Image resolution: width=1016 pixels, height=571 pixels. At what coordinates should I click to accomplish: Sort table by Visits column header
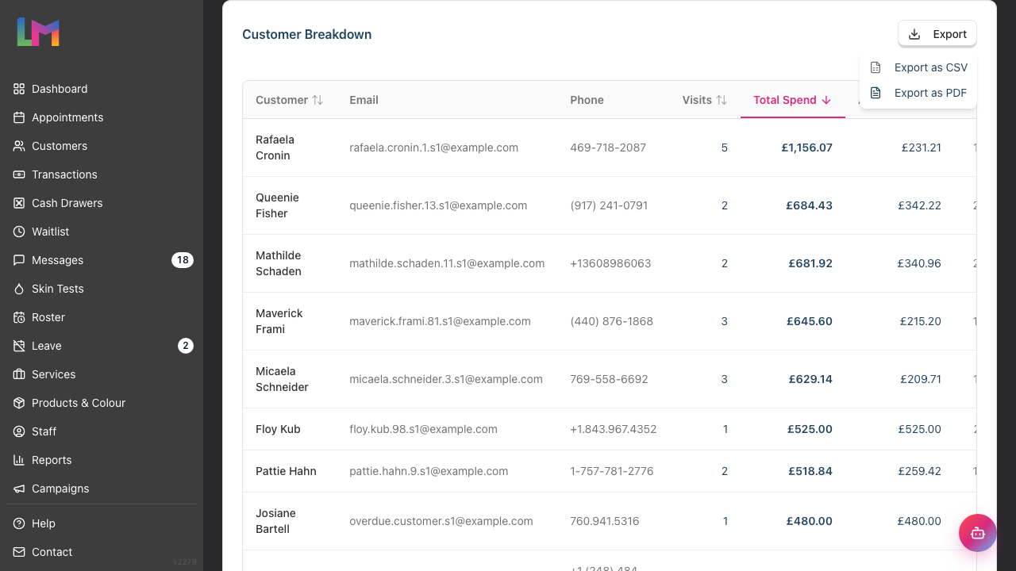tap(705, 100)
